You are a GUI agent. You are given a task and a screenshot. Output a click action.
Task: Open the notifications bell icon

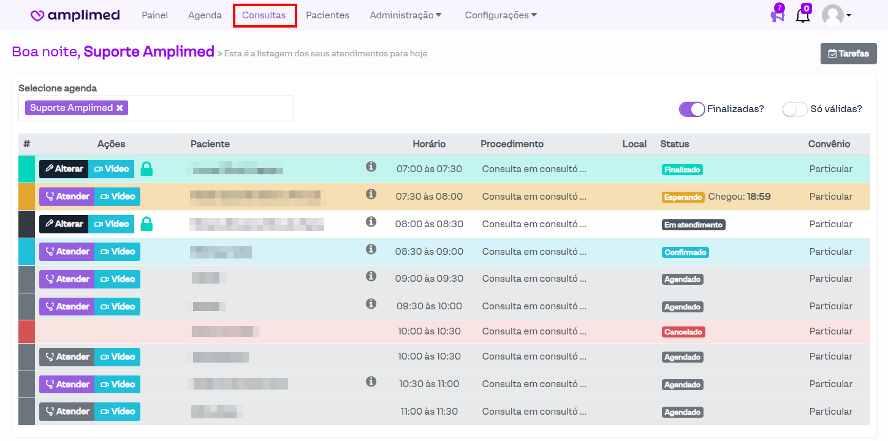[x=802, y=16]
